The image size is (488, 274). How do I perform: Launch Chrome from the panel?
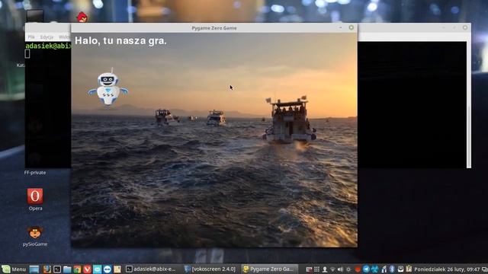coord(77,269)
